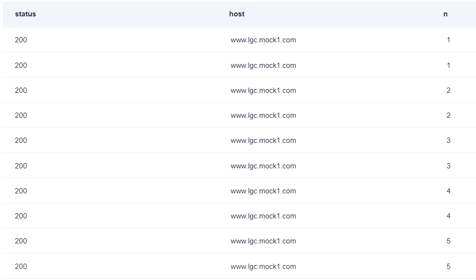Select the host cell in the first row
Viewport: 476px width, 280px height.
[263, 40]
